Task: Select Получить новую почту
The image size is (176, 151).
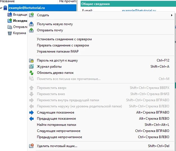Action: point(101,24)
